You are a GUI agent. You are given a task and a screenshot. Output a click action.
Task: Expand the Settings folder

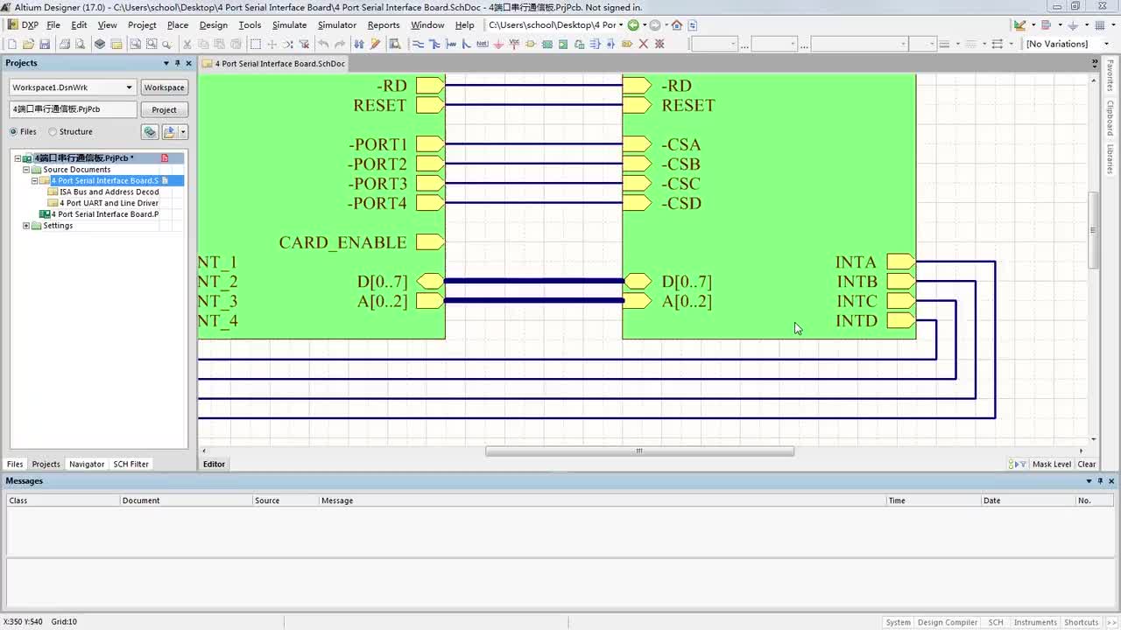(x=26, y=226)
